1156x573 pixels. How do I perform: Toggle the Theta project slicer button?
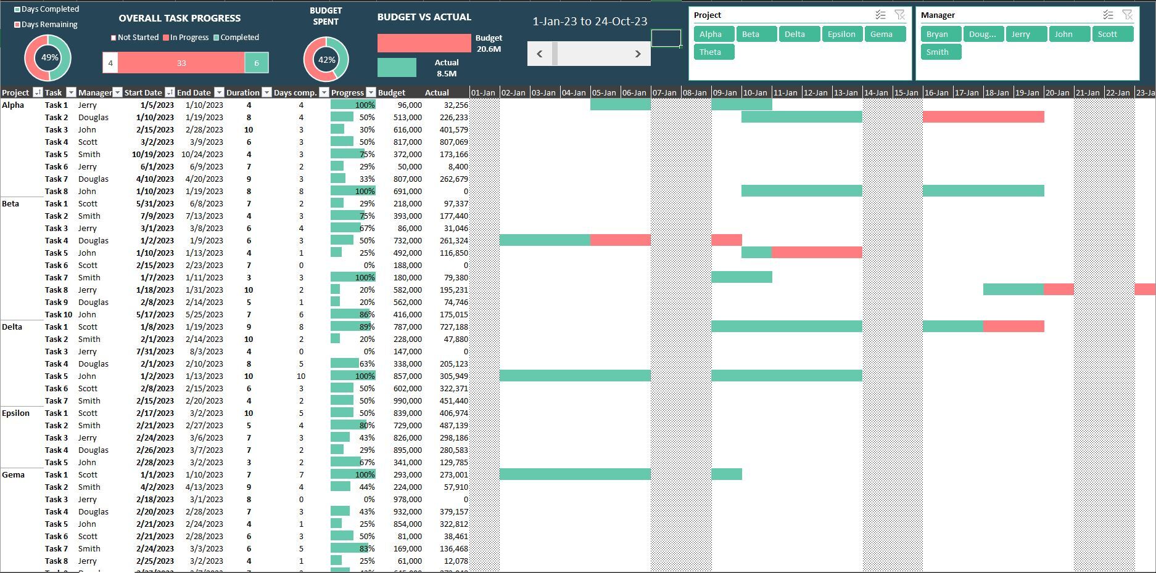(714, 52)
